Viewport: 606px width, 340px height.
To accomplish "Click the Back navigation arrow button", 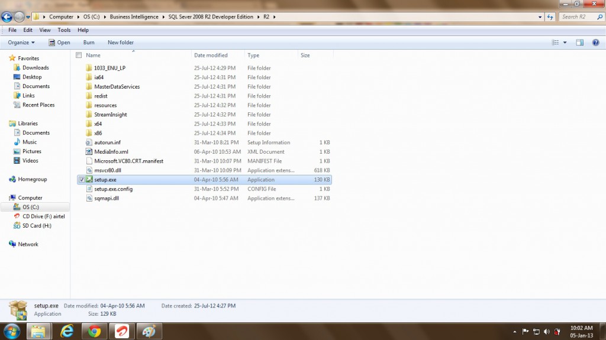I will coord(7,17).
